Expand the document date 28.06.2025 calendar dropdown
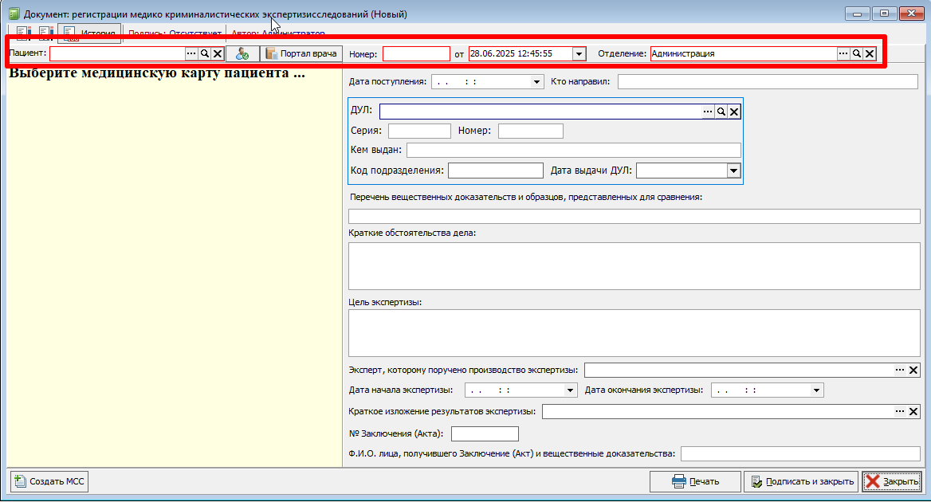 (579, 54)
